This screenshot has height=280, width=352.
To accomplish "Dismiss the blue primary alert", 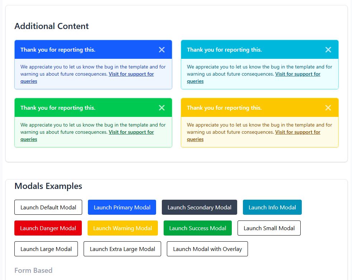I will coord(162,49).
